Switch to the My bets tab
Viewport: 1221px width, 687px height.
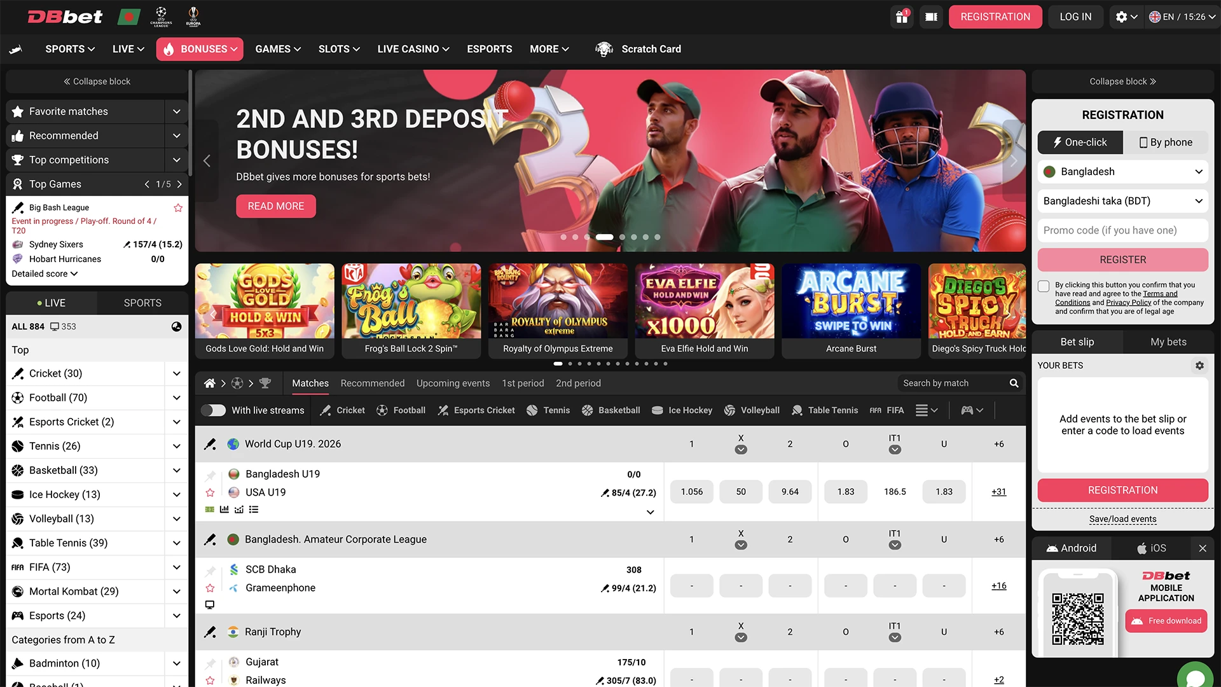tap(1168, 342)
